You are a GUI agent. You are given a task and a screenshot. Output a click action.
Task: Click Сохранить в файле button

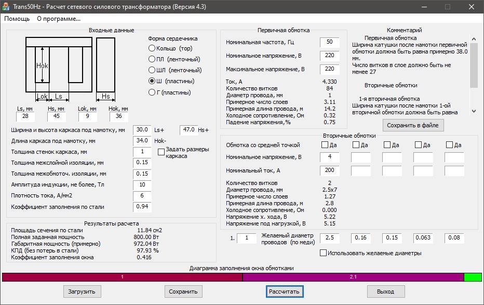413,125
